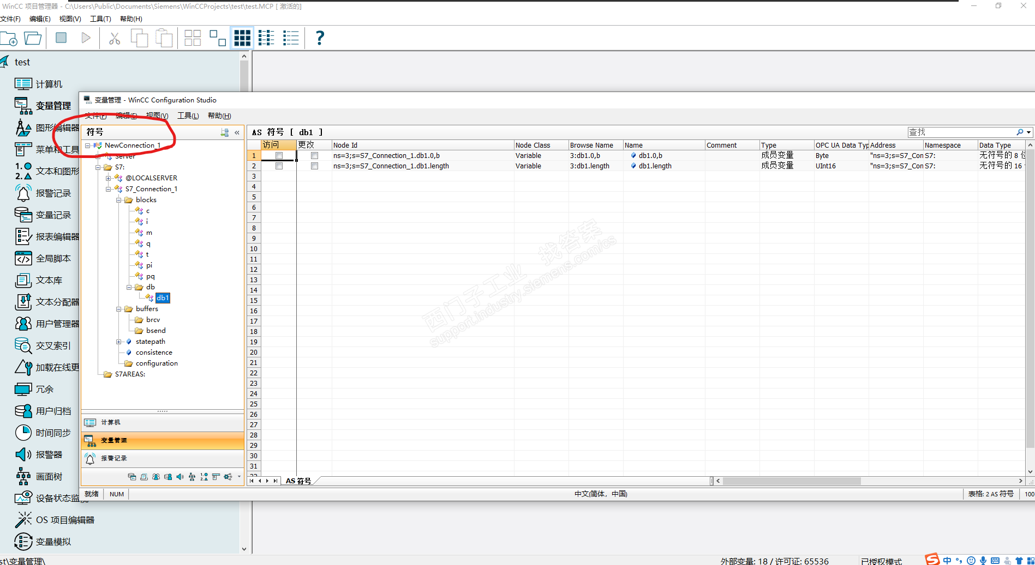Click the 查找 search input field
Viewport: 1035px width, 565px height.
pyautogui.click(x=961, y=132)
